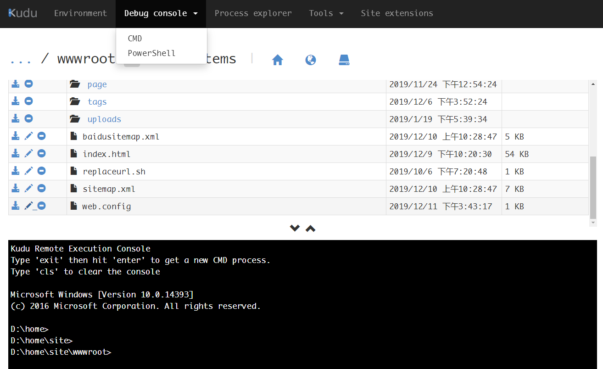Delete baidusitemap.xml file
Screen dimensions: 603x369
[x=41, y=136]
